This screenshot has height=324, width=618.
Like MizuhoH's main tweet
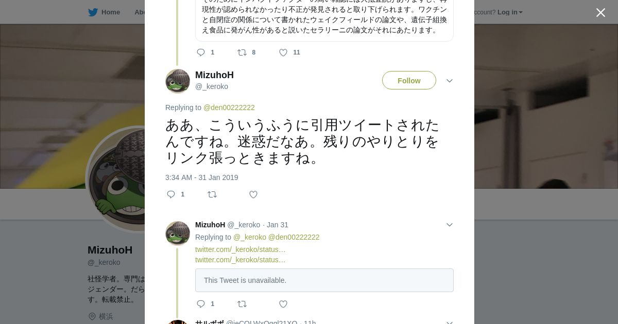(x=253, y=194)
